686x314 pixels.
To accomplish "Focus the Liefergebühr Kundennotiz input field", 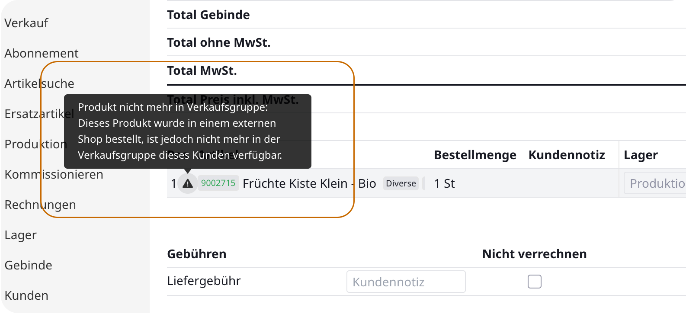I will point(406,282).
